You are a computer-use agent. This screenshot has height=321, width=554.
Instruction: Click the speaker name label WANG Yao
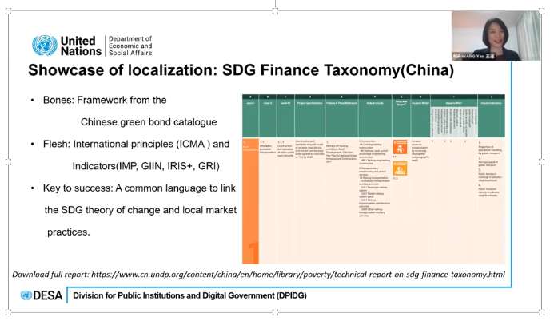click(474, 57)
